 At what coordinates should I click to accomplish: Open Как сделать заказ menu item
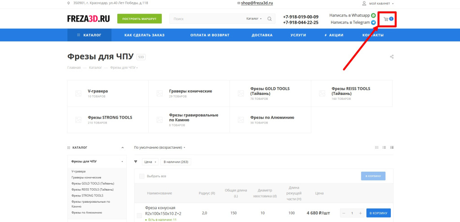144,35
